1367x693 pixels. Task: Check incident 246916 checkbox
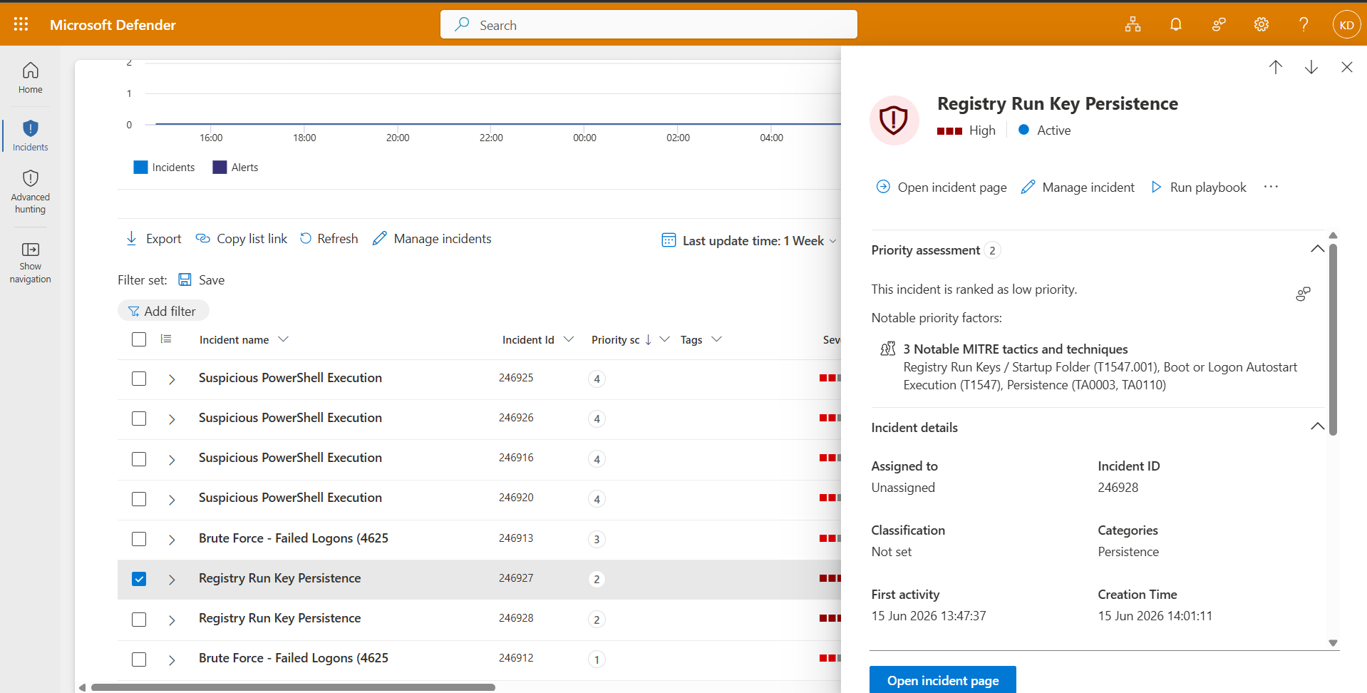[139, 459]
